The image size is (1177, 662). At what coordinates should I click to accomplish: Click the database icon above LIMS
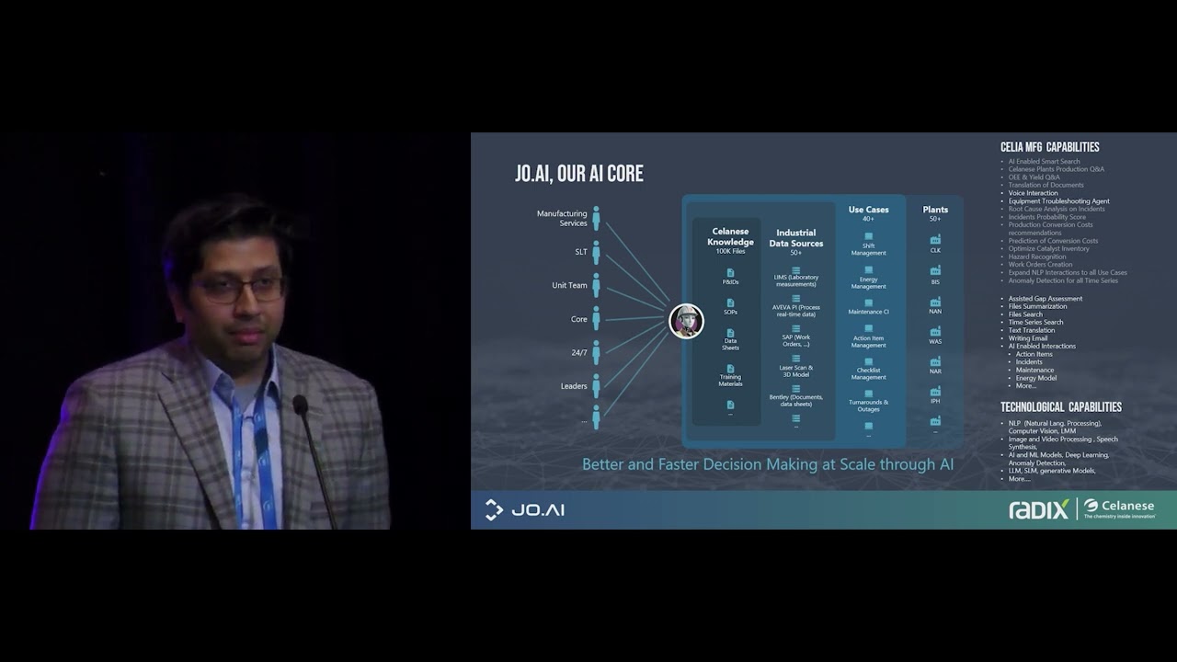795,270
